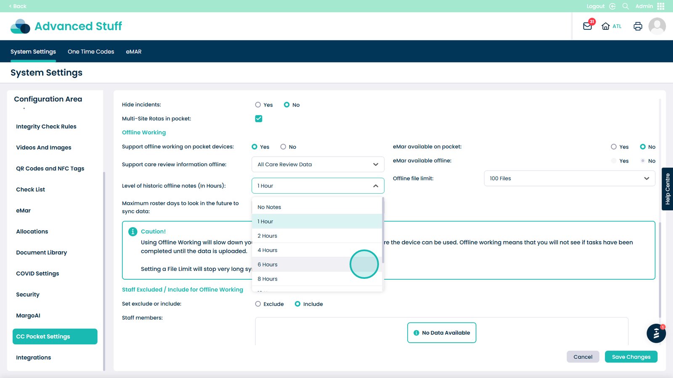673x378 pixels.
Task: Expand the Support care review information dropdown
Action: 318,165
